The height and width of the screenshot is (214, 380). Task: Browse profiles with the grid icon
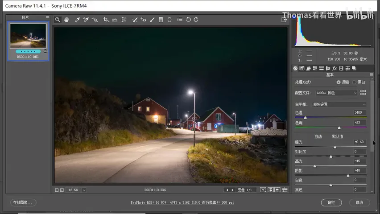pos(363,93)
